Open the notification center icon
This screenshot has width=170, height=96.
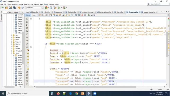tap(166, 94)
